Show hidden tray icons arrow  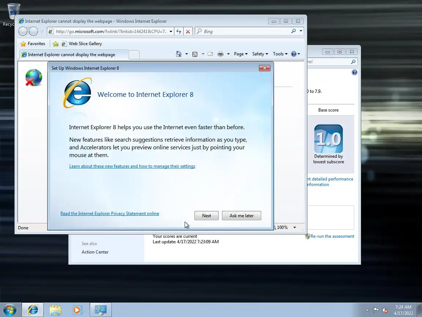367,310
